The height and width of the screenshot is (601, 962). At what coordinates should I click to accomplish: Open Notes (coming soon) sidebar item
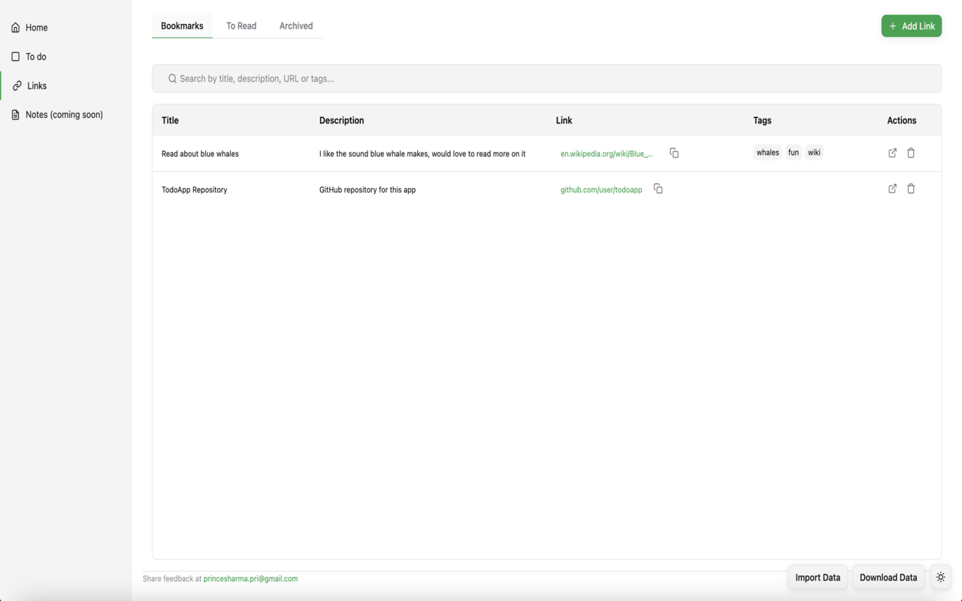click(x=65, y=115)
